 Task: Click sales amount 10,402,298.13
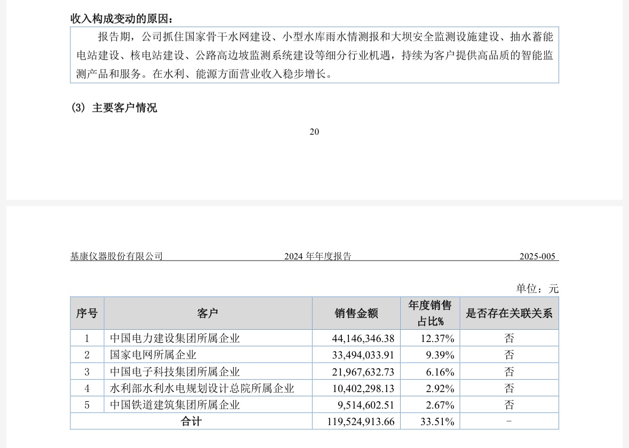[363, 389]
